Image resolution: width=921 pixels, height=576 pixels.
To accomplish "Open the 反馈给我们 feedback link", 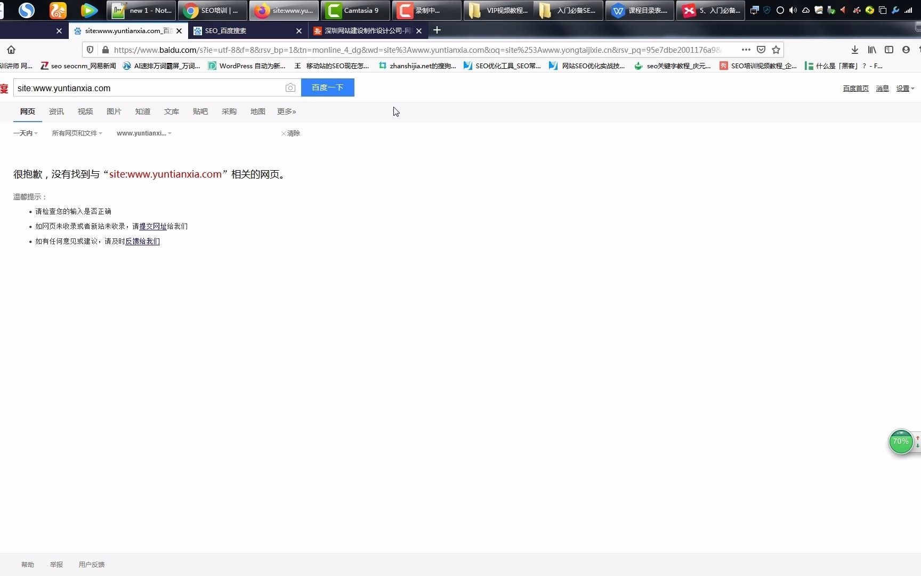I will click(142, 241).
